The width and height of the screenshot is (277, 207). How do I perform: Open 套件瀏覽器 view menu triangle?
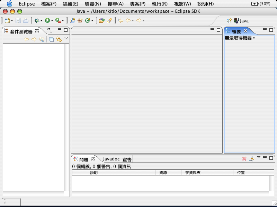[x=66, y=38]
